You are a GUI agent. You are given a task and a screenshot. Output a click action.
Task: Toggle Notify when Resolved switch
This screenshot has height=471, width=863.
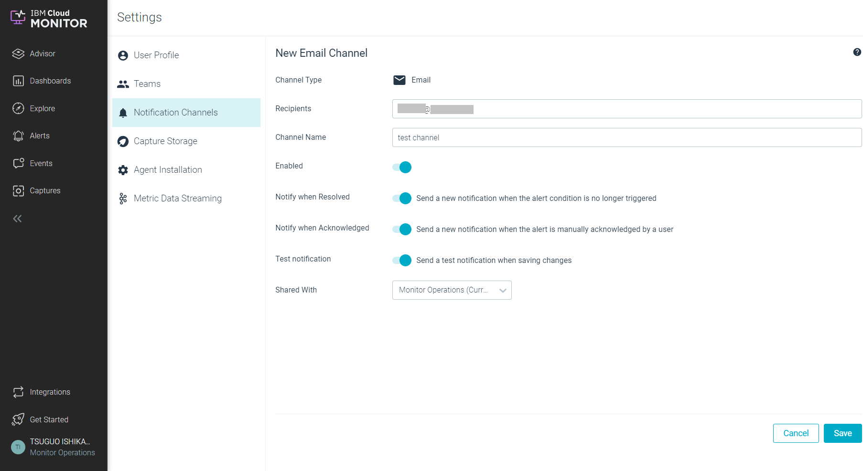402,198
